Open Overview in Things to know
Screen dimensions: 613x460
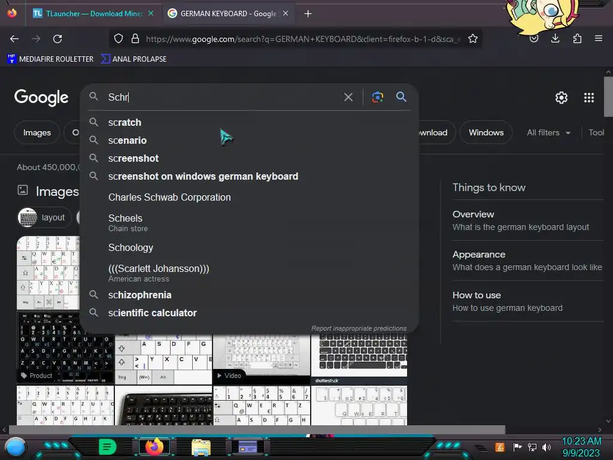click(x=528, y=220)
